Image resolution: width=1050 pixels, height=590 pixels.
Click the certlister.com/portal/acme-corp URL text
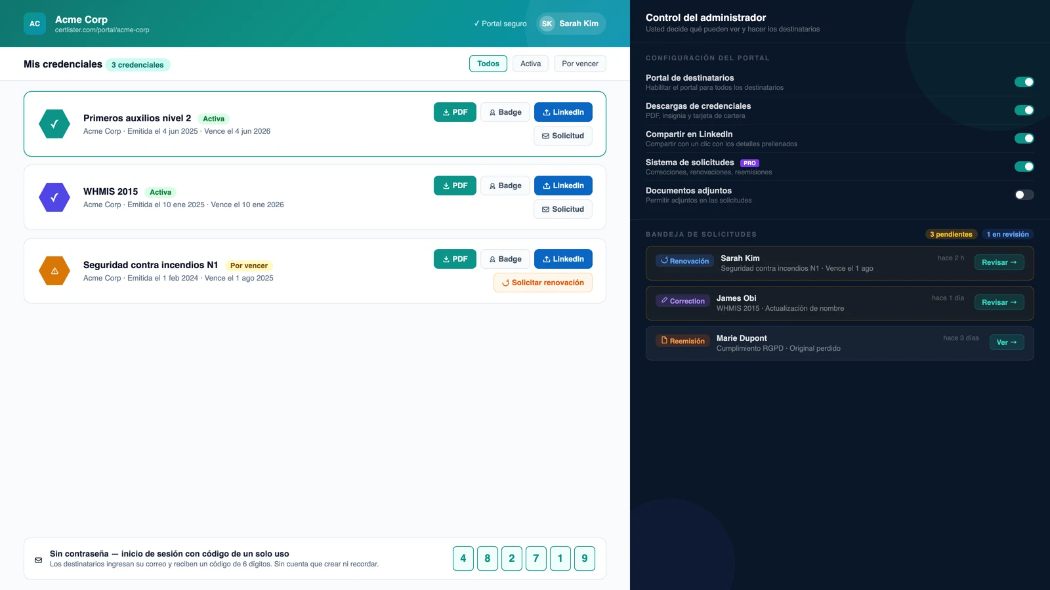click(102, 30)
